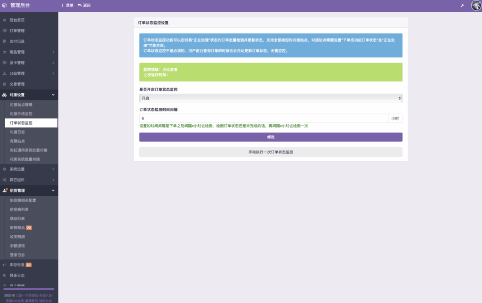
Task: Click the 订单管理 list icon
Action: (x=5, y=31)
